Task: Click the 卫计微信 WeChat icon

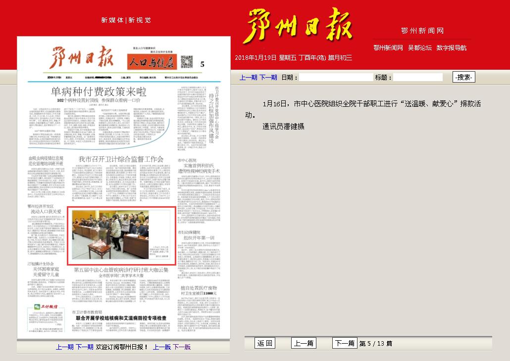Action: point(38,307)
